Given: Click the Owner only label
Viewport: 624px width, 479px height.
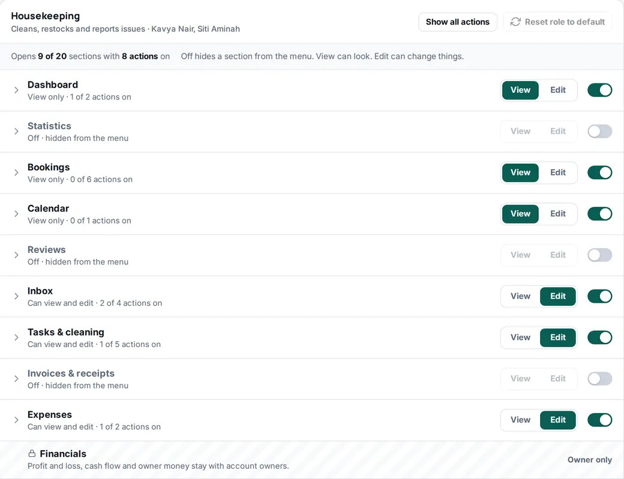Looking at the screenshot, I should [x=589, y=460].
